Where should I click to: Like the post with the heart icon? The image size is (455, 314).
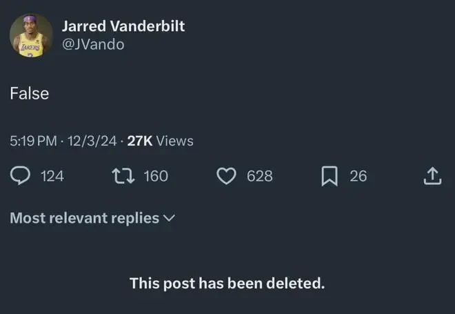(x=226, y=176)
